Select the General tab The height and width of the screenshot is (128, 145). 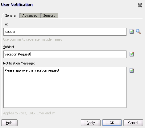click(x=10, y=15)
